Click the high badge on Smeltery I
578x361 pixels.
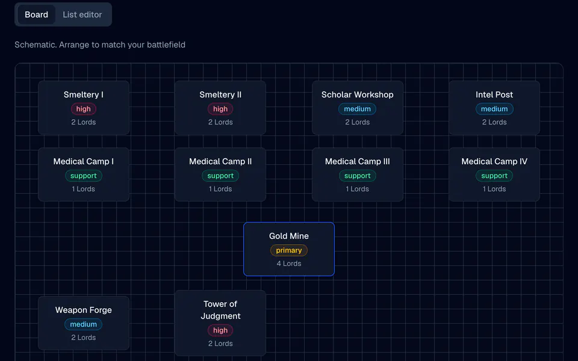coord(84,109)
